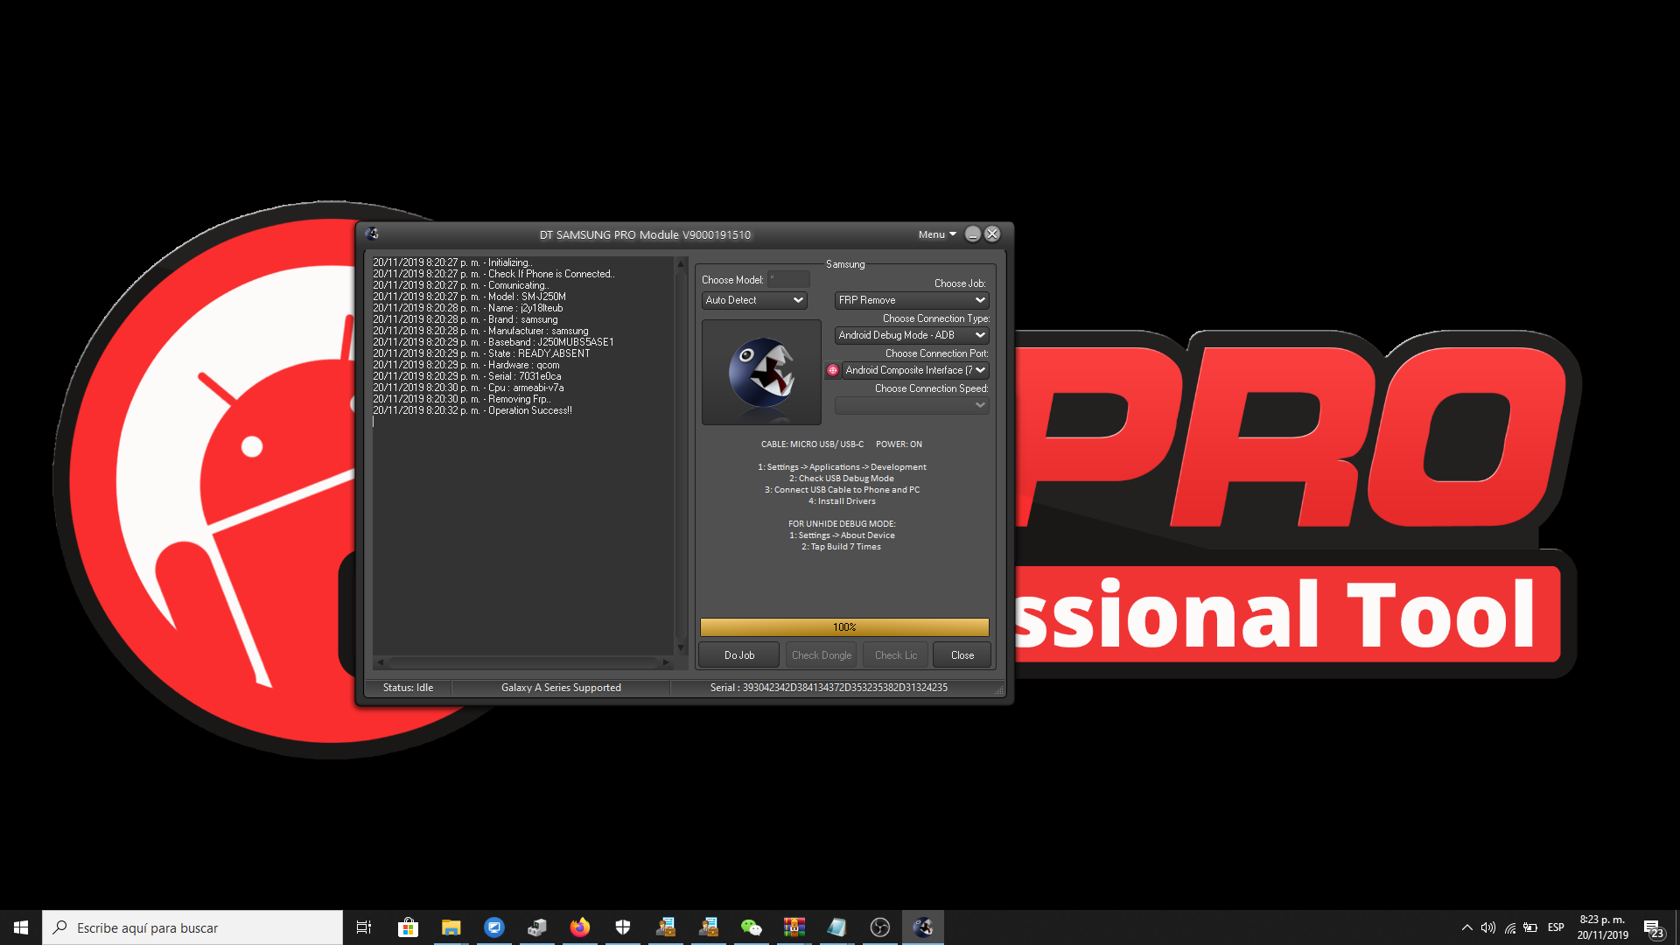Screen dimensions: 1680x945
Task: Open OBS Studio from the taskbar
Action: (x=880, y=927)
